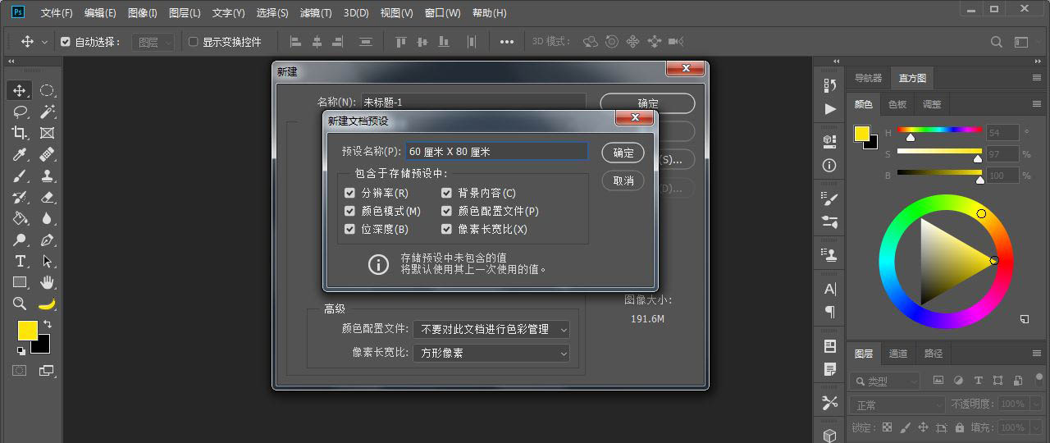
Task: Select the Eraser tool
Action: click(x=48, y=197)
